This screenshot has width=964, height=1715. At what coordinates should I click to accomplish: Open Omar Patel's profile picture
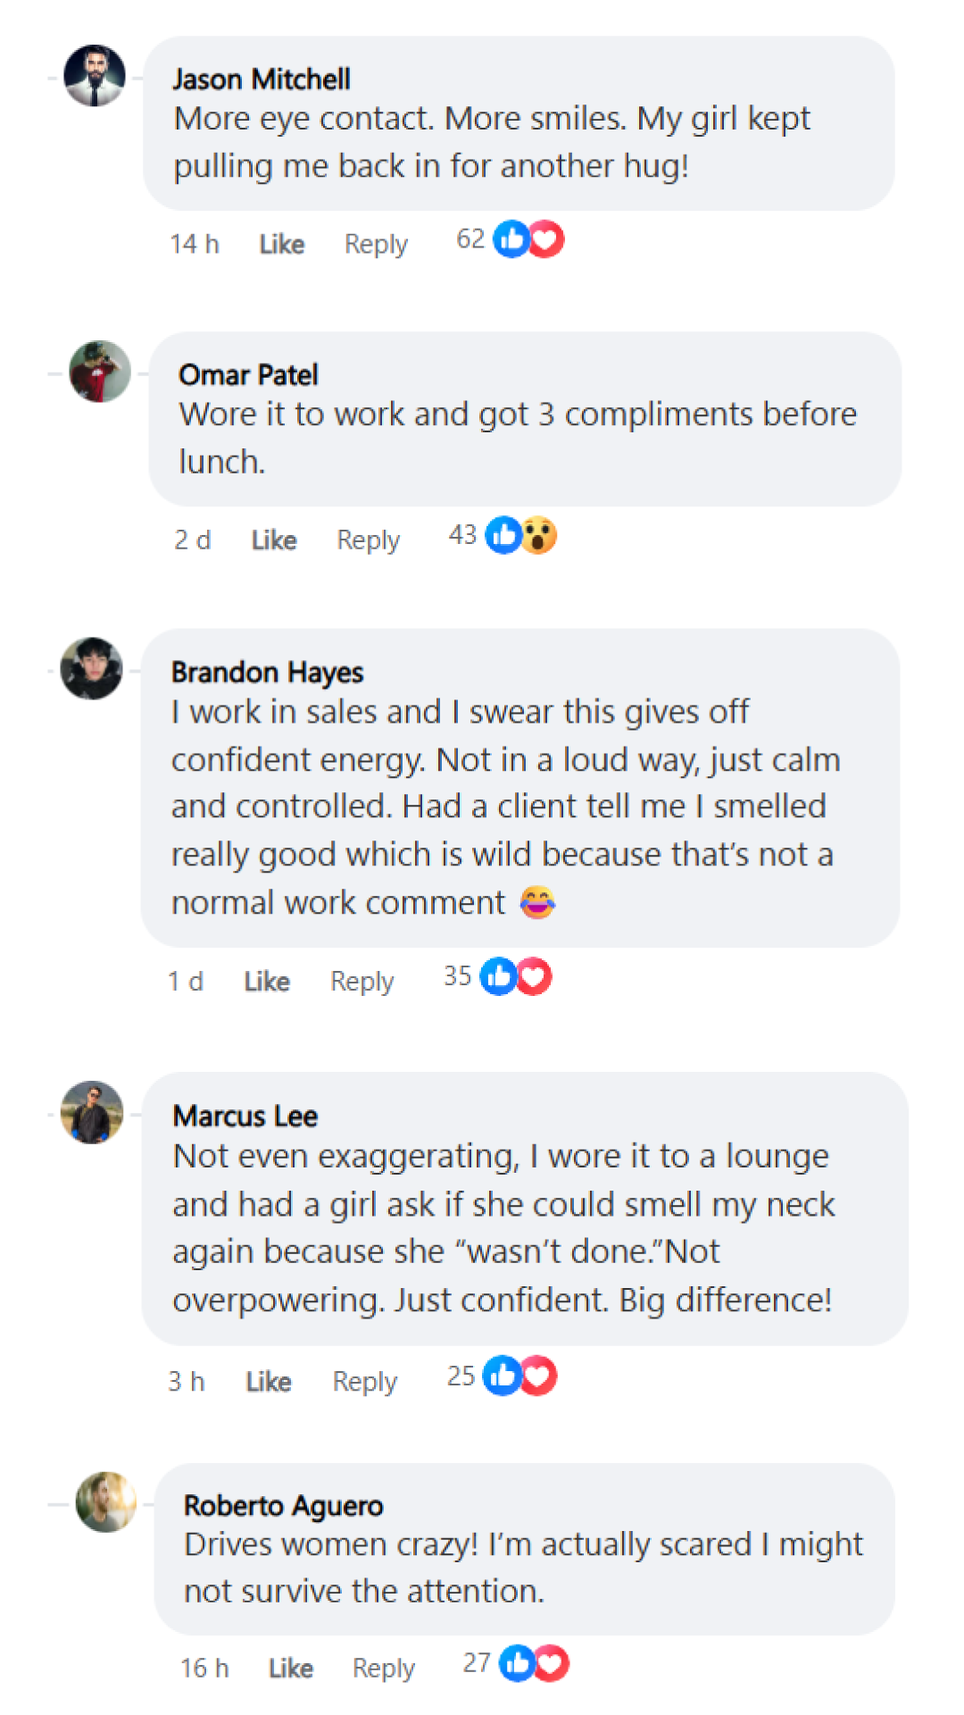(100, 372)
